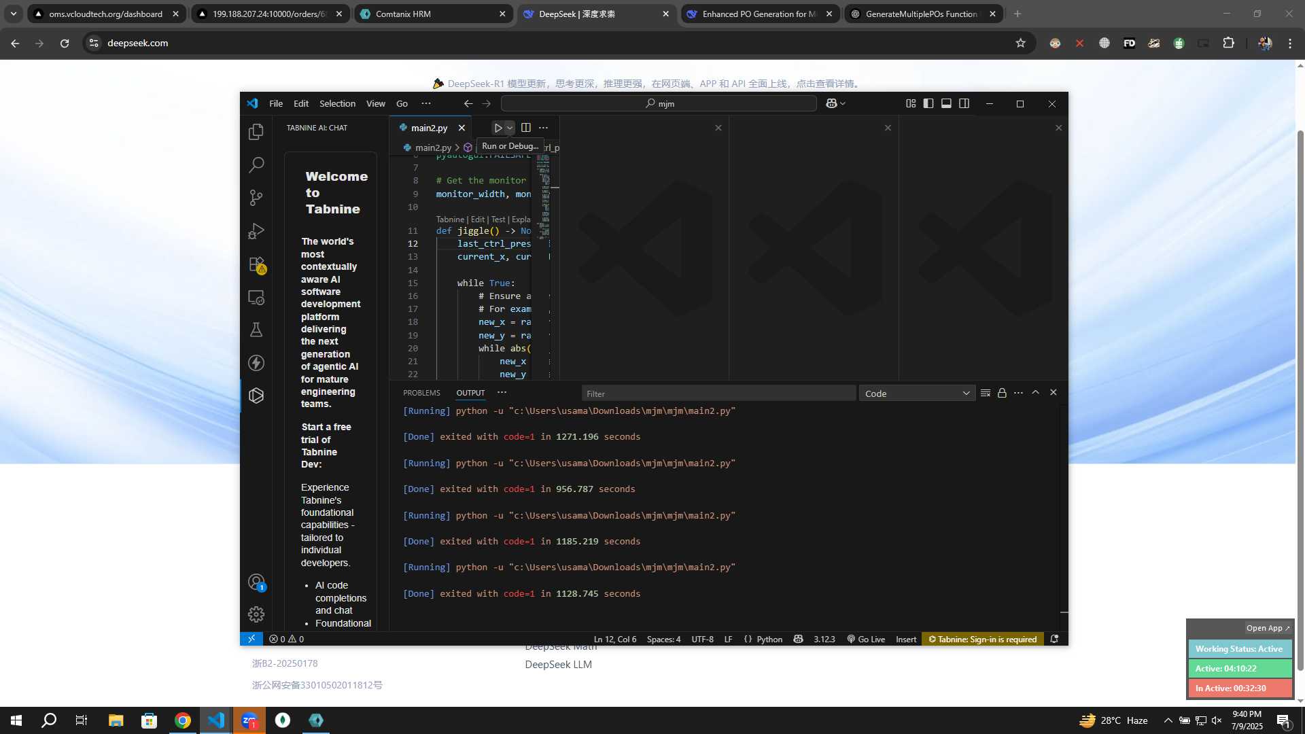Open the Selection menu

click(337, 103)
